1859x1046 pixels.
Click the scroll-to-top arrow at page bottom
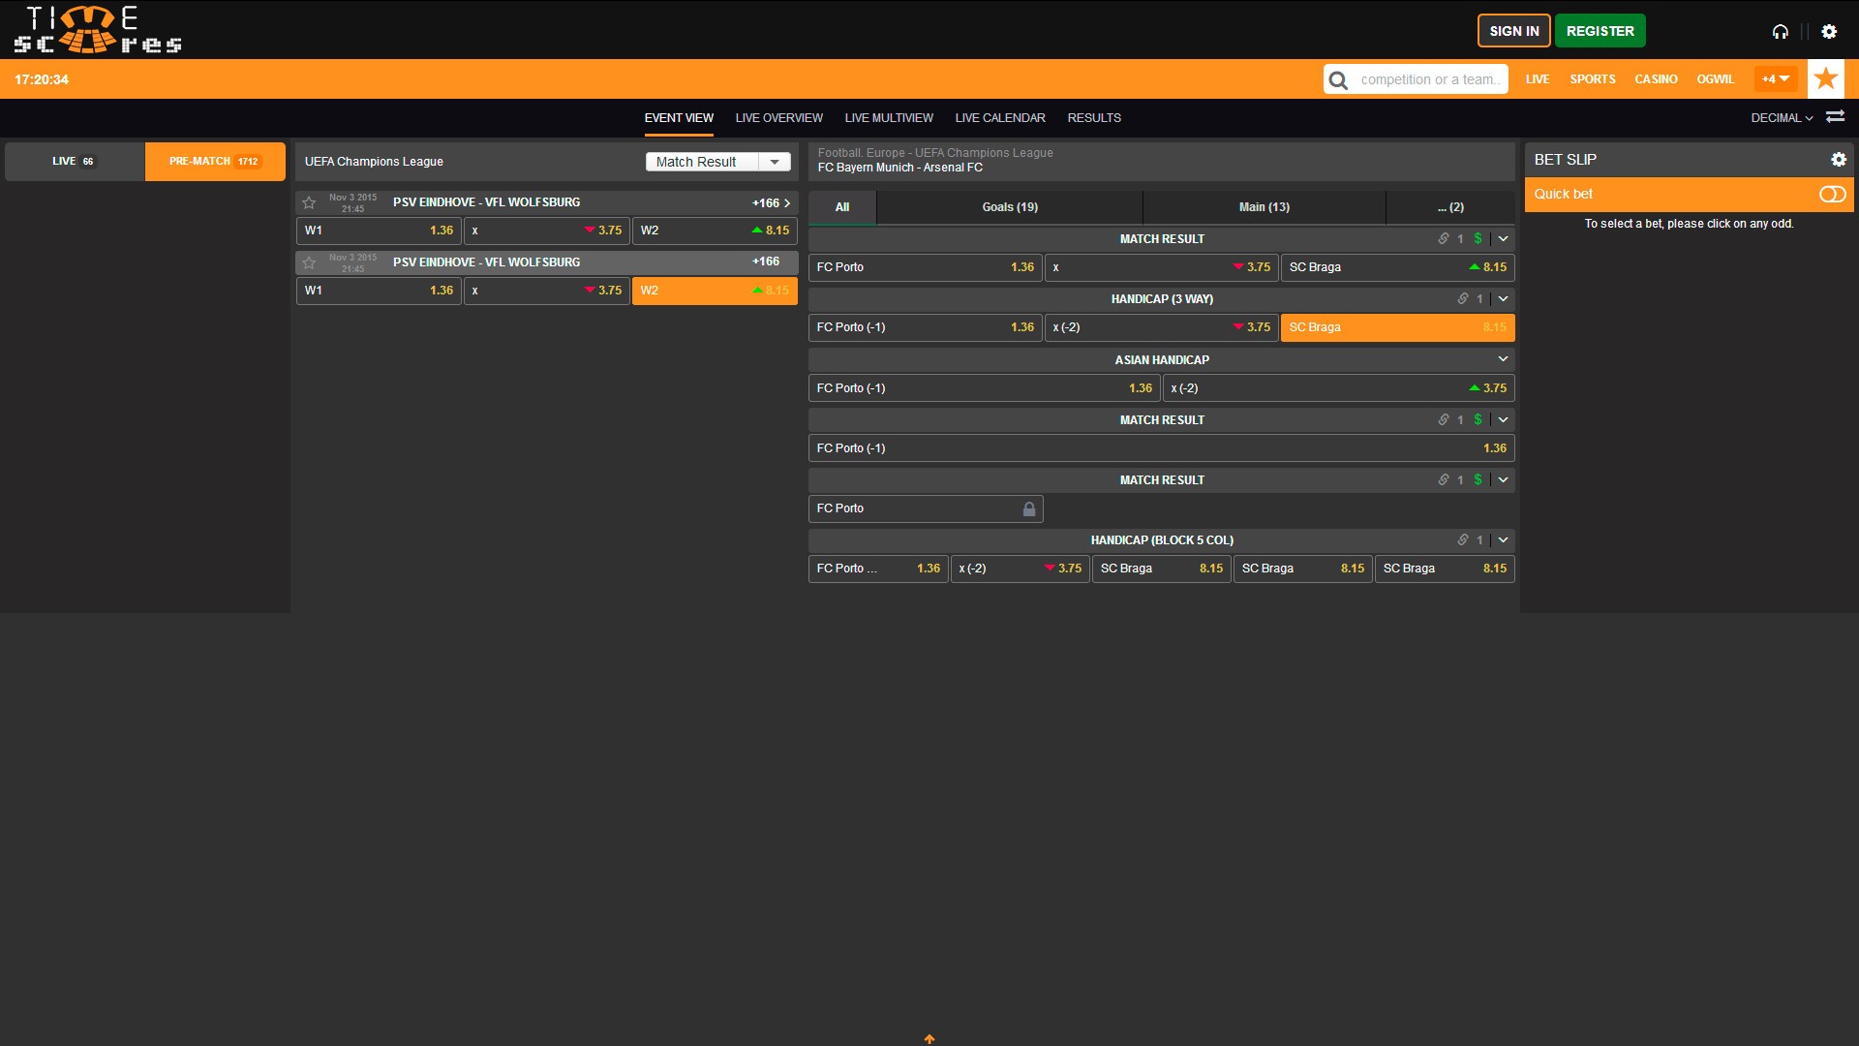point(929,1038)
